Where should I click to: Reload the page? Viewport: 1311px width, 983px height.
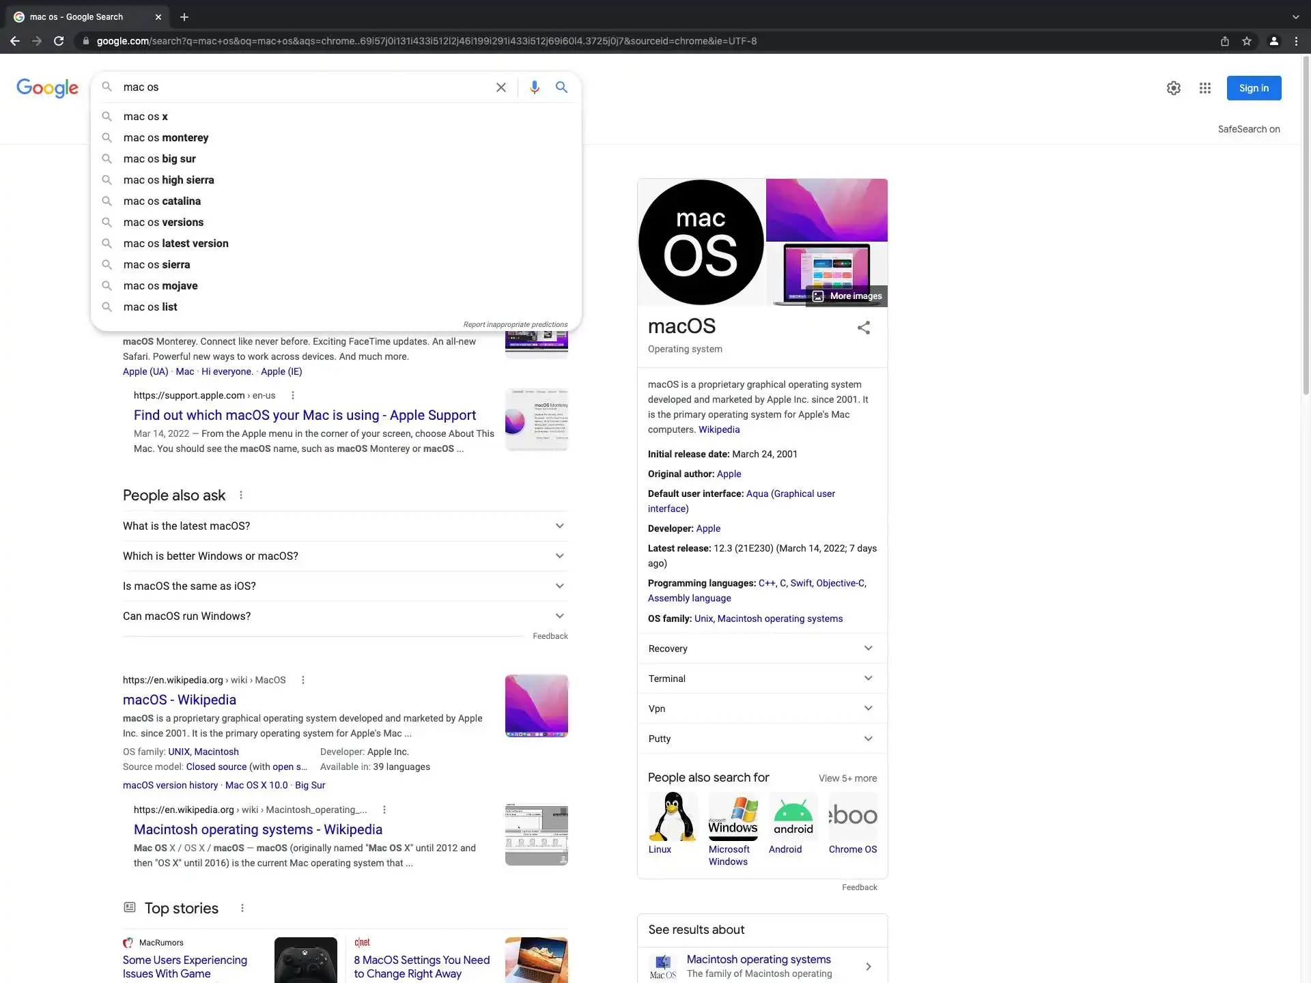tap(59, 41)
